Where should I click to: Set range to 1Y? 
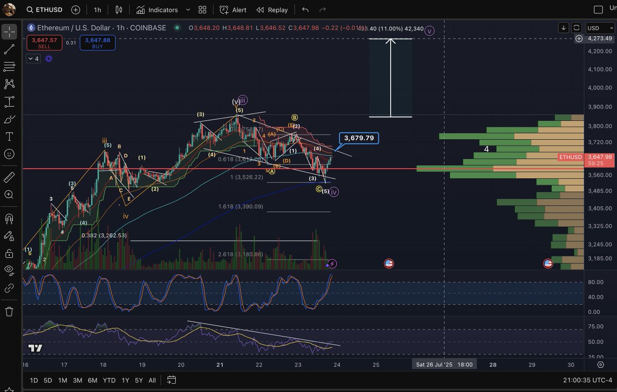pyautogui.click(x=125, y=380)
